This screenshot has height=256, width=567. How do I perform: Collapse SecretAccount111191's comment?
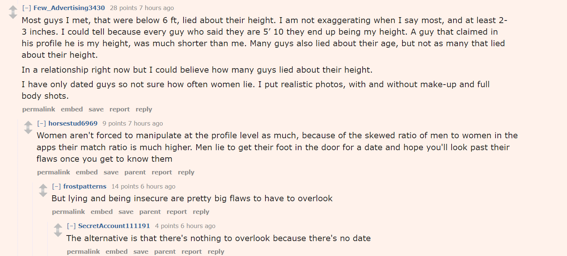pyautogui.click(x=71, y=226)
